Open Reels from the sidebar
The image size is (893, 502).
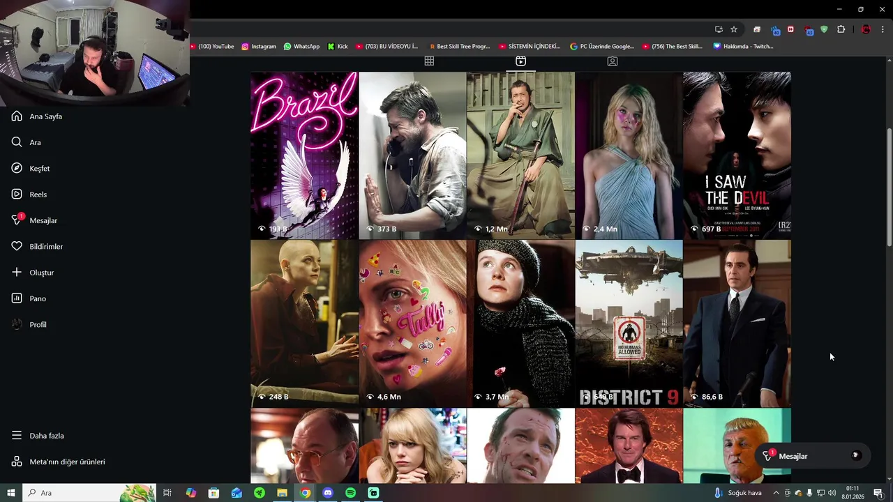(x=29, y=195)
